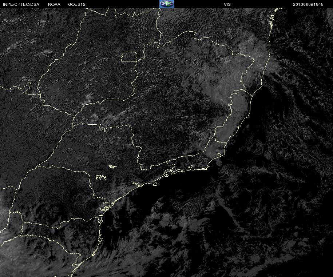This screenshot has height=277, width=333.
Task: Select the INPE/CPTEC/DSA header text
Action: [21, 4]
